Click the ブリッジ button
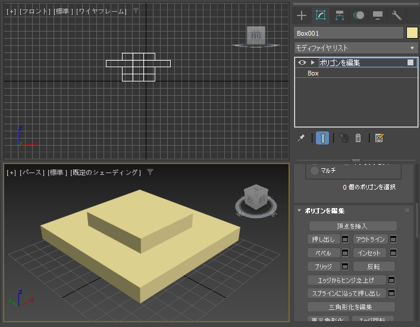 (x=324, y=266)
